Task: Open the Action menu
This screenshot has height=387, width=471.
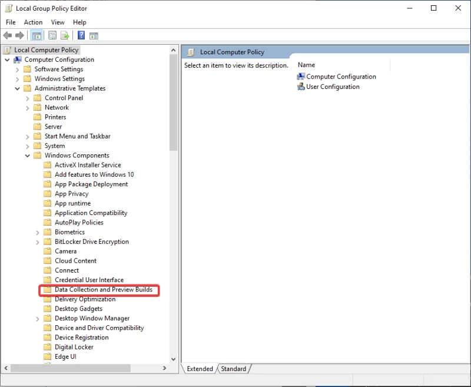Action: pos(33,22)
